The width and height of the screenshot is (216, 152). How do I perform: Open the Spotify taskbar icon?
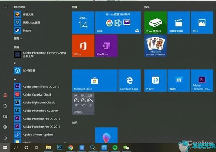(115, 148)
